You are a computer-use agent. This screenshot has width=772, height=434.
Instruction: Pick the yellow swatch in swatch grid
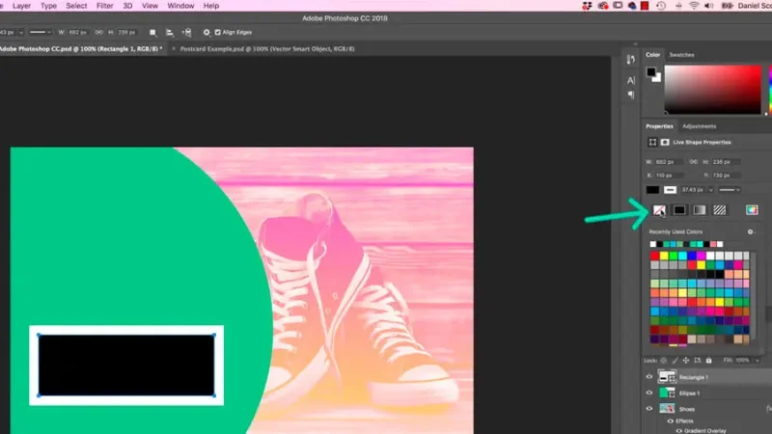pos(664,256)
